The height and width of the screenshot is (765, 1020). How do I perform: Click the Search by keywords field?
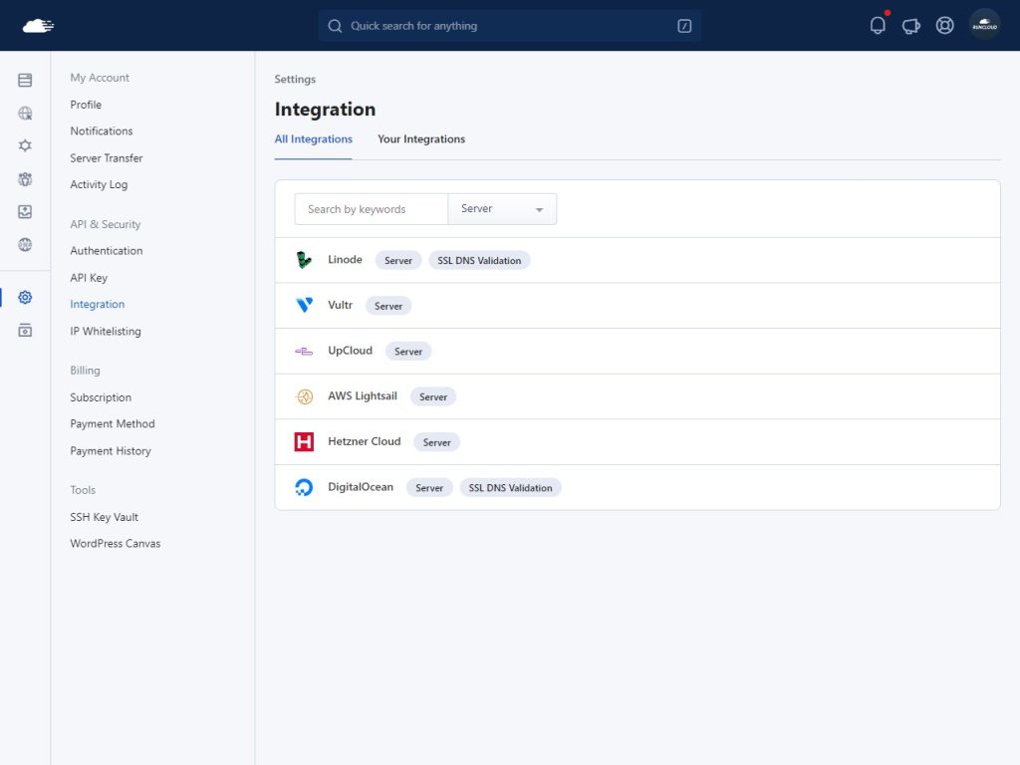(x=371, y=209)
